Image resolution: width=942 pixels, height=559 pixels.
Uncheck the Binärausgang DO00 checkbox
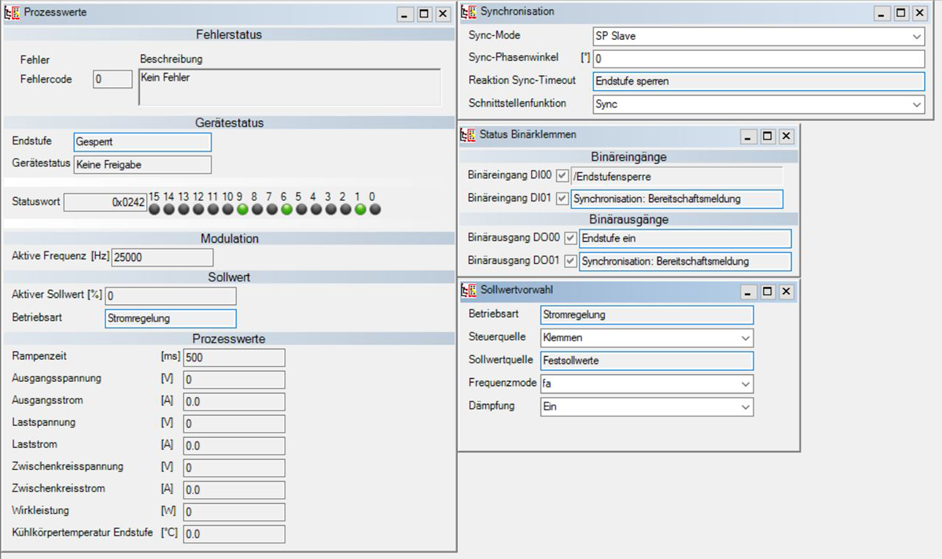click(571, 238)
